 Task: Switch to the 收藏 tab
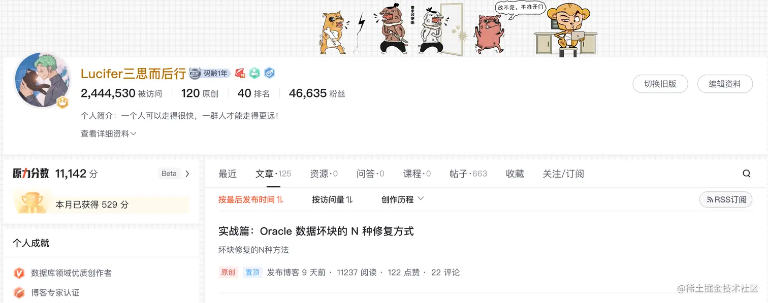tap(515, 174)
